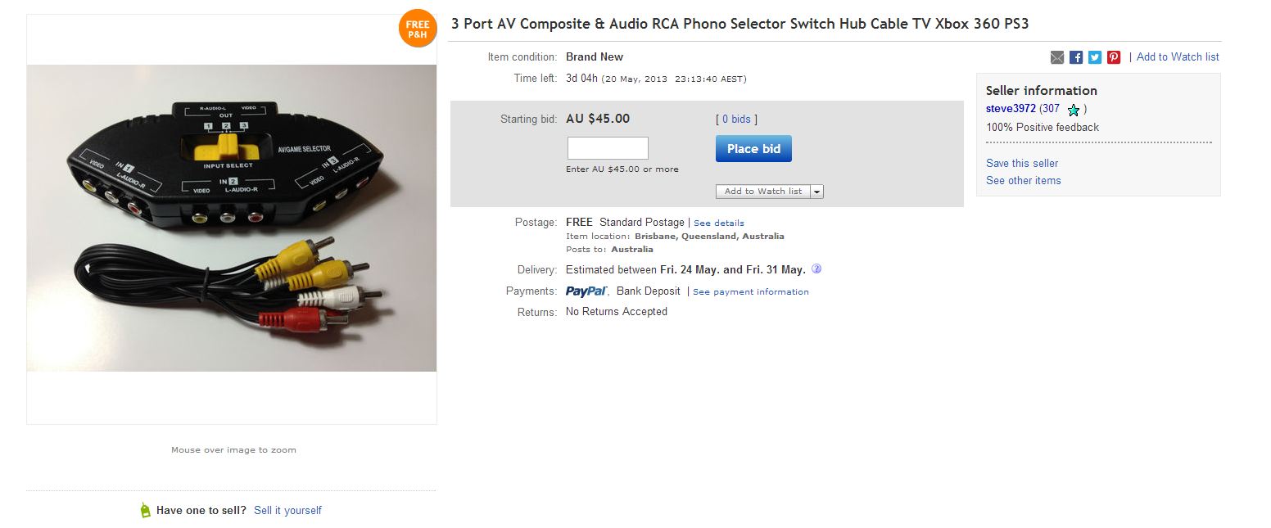Click the bid amount input field
Image resolution: width=1271 pixels, height=528 pixels.
click(608, 148)
